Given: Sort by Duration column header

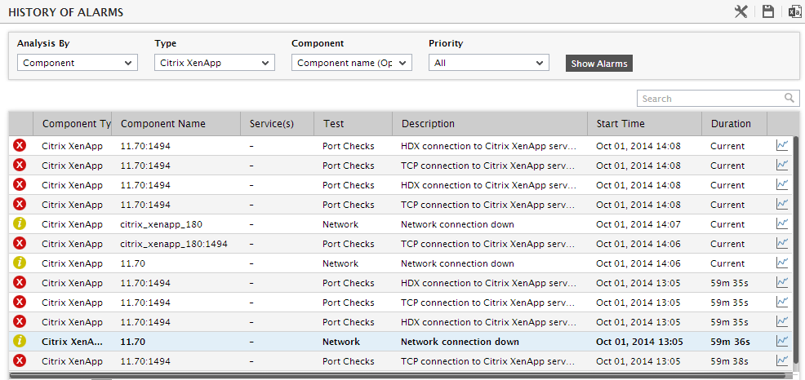Looking at the screenshot, I should (734, 124).
